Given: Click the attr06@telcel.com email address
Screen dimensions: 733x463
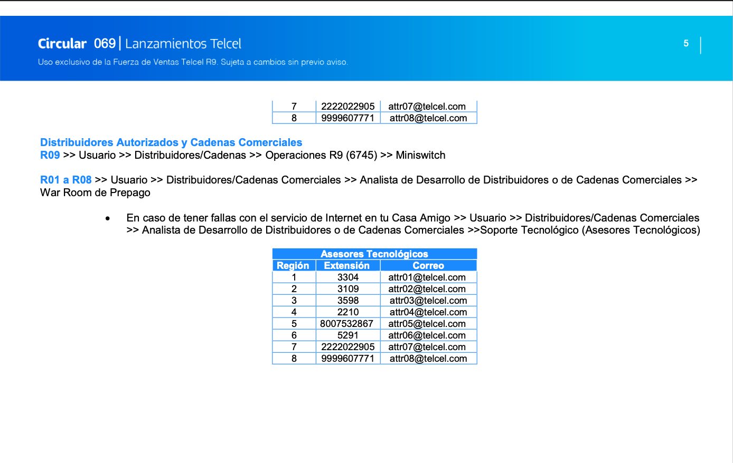Looking at the screenshot, I should (427, 335).
